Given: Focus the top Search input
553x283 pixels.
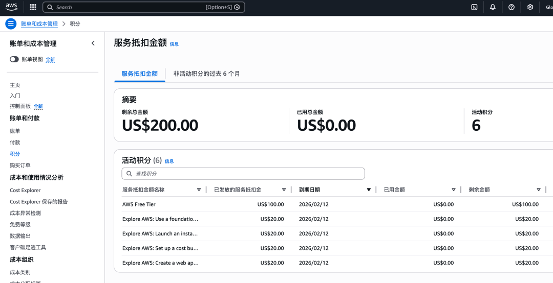Looking at the screenshot, I should point(144,7).
